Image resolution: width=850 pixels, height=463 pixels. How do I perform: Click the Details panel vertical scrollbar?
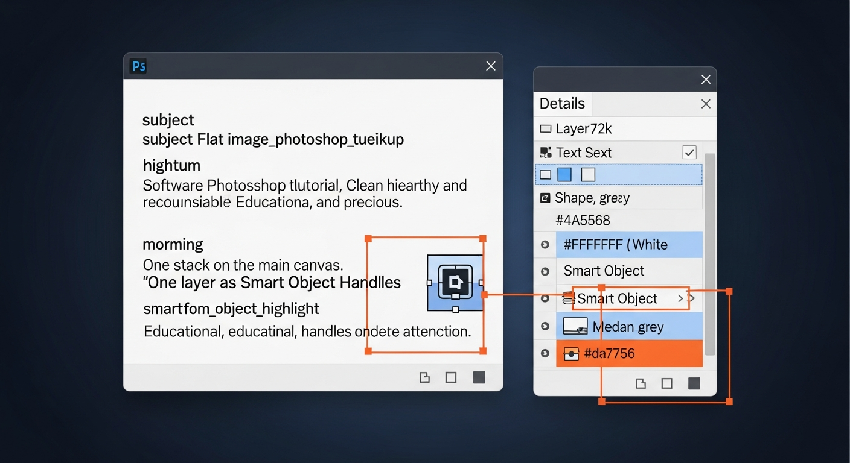[x=710, y=254]
